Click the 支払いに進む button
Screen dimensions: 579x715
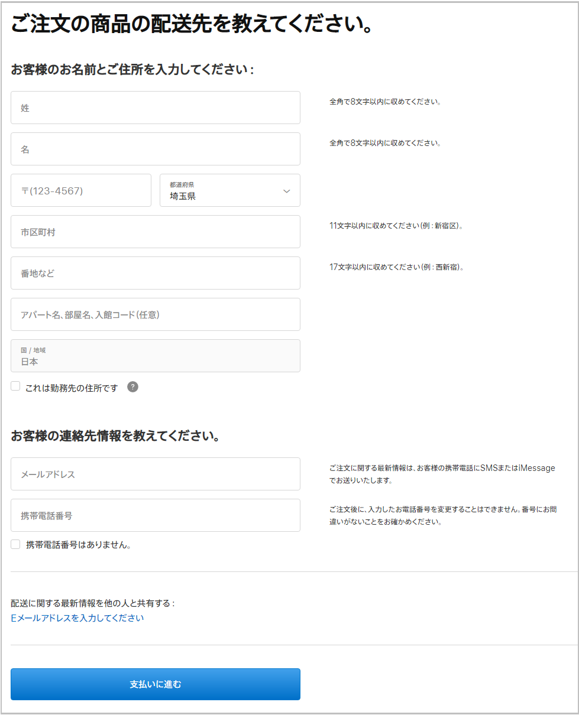click(156, 684)
